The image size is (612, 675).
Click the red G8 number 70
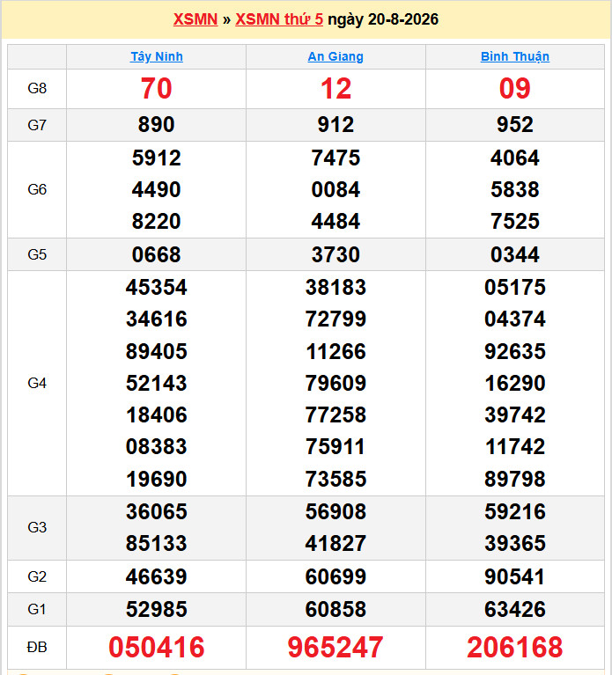click(x=157, y=89)
